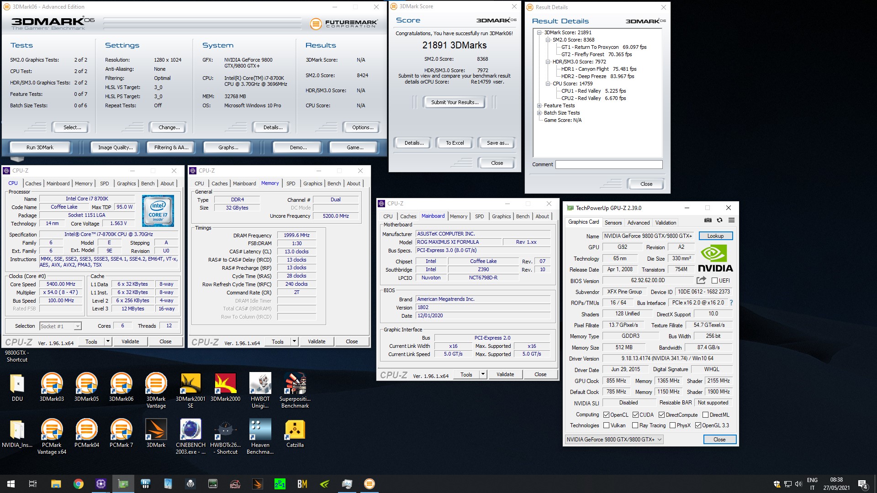Open the Windows Start menu

coord(11,484)
